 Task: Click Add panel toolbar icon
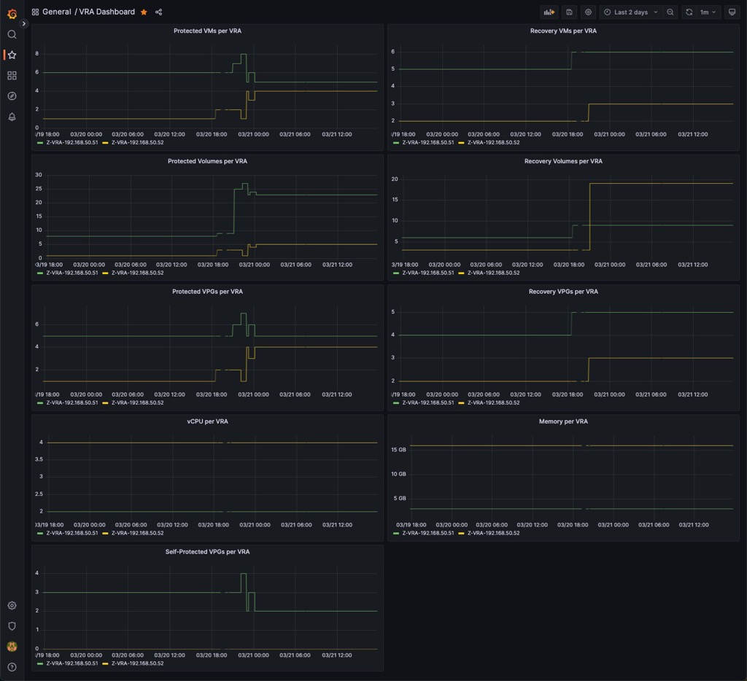click(549, 12)
